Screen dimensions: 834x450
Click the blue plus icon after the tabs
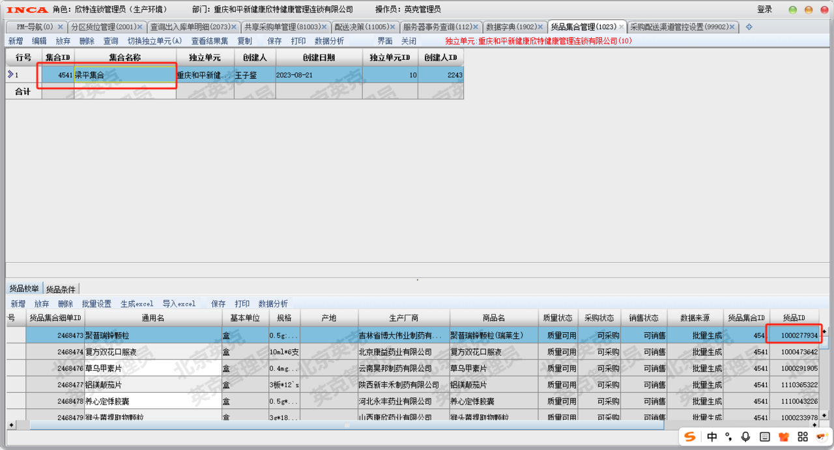point(749,27)
